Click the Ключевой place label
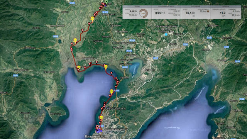This screenshot has width=247, height=139. (x=123, y=32)
